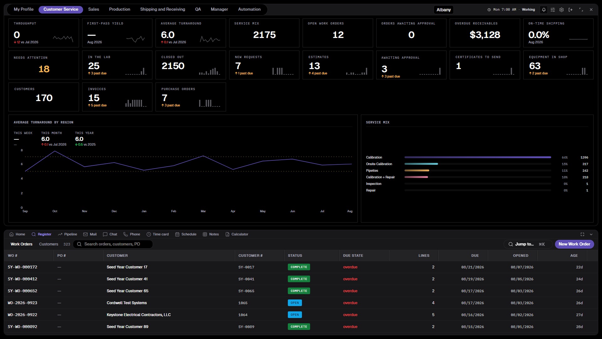Open the Pipeline view

(x=67, y=234)
